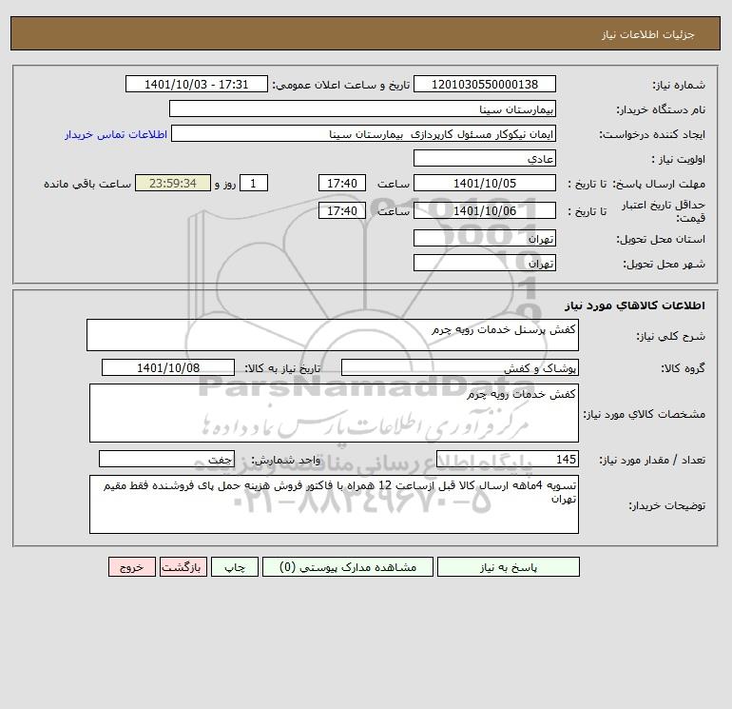Open اطلاعات تماس خریدار link
Viewport: 732px width, 709px height.
pyautogui.click(x=116, y=134)
